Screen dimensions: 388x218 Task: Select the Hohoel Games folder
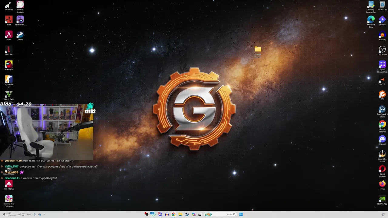tap(258, 52)
